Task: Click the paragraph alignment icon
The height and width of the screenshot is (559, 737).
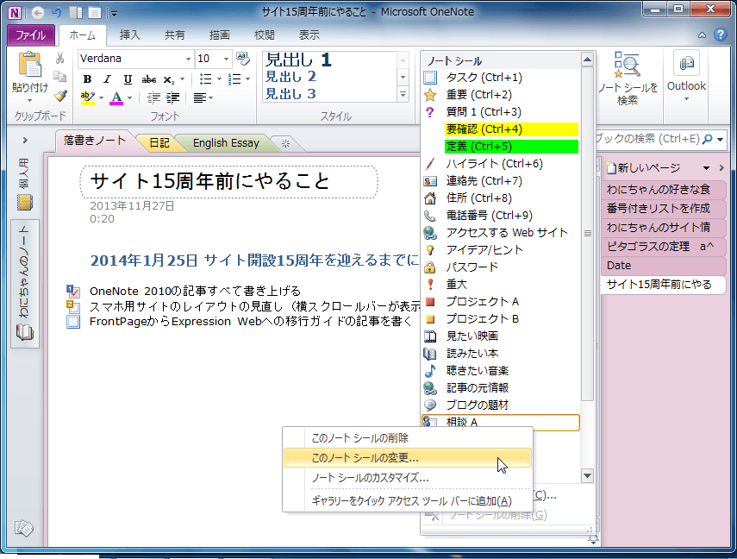Action: pyautogui.click(x=200, y=97)
